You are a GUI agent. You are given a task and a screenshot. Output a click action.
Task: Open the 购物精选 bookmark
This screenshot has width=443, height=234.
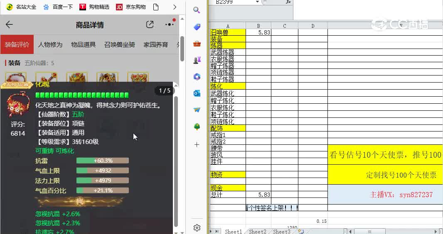pyautogui.click(x=94, y=7)
